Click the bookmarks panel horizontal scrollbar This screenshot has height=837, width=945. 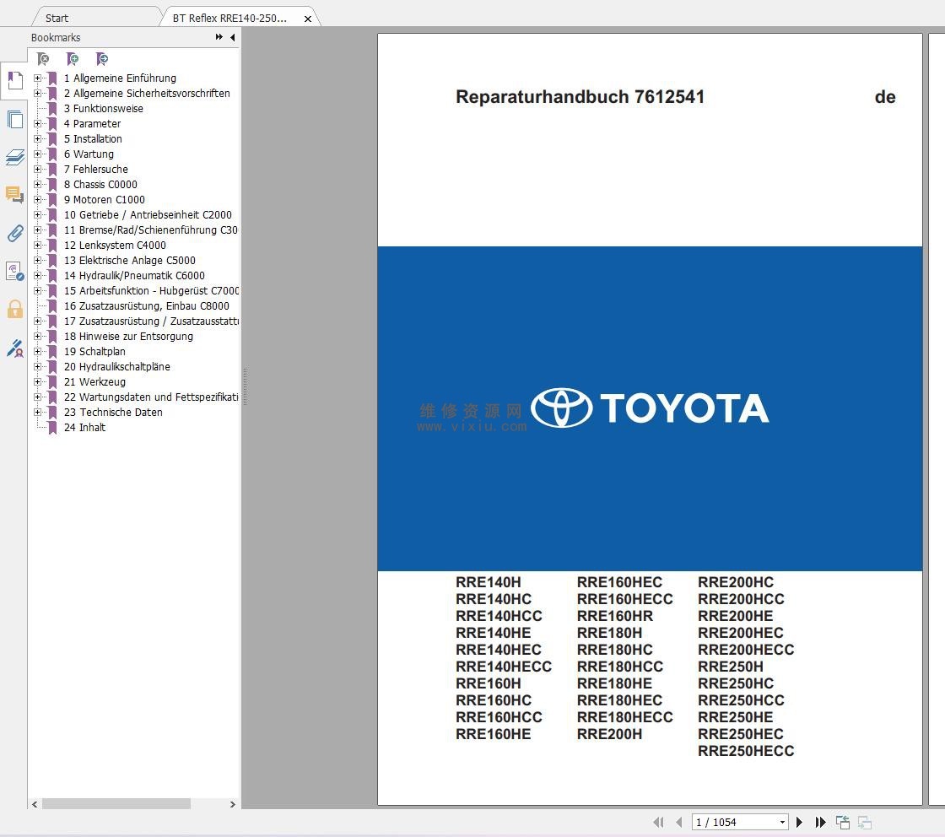116,804
